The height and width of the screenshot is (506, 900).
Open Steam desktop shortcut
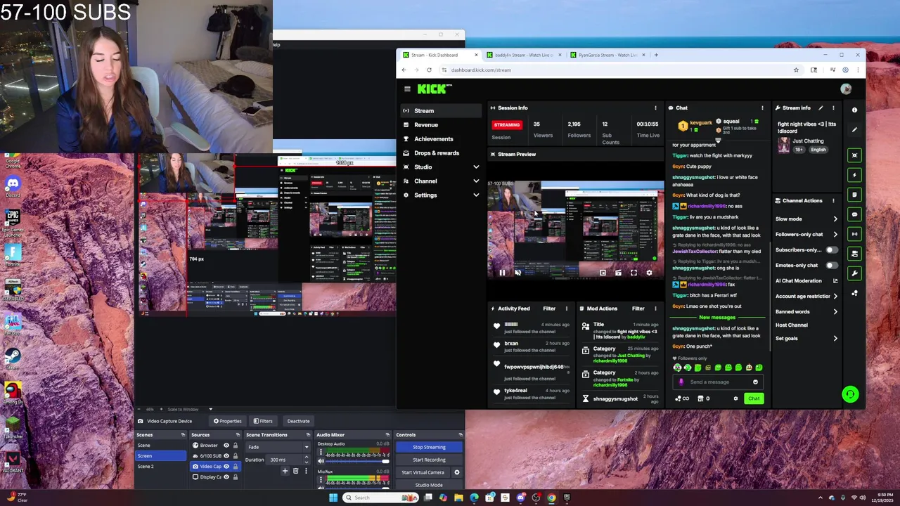click(12, 358)
